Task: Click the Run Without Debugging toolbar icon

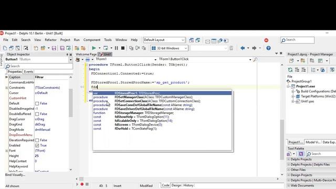Action: 106,48
